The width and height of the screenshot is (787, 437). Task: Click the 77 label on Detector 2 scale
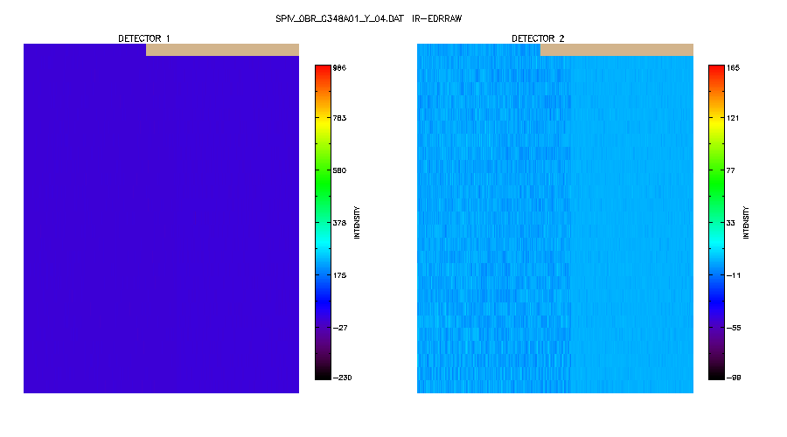730,170
